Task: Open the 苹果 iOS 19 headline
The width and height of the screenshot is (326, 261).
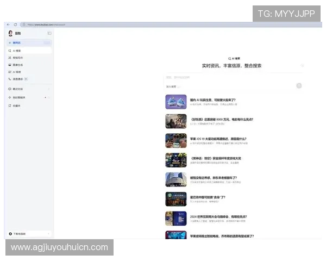Action: click(x=218, y=139)
